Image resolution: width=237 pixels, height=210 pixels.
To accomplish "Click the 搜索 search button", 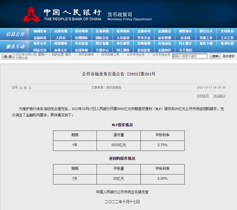I will coord(215,56).
